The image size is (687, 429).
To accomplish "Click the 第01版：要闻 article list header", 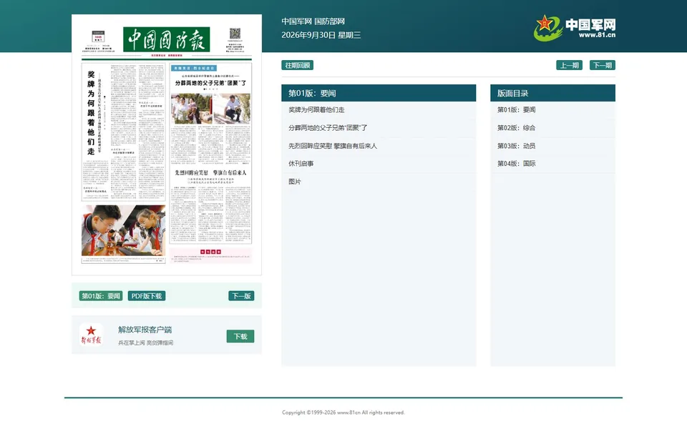I will (x=379, y=93).
